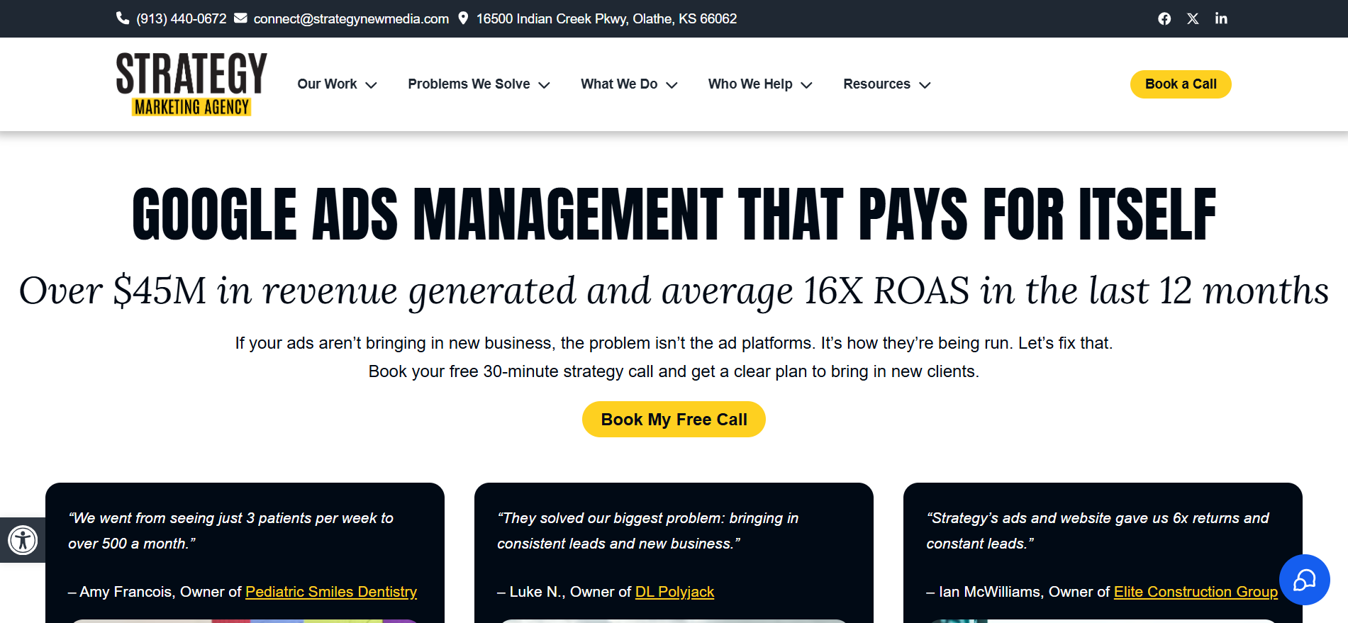Open the Our Work menu item
The height and width of the screenshot is (623, 1348).
(327, 84)
